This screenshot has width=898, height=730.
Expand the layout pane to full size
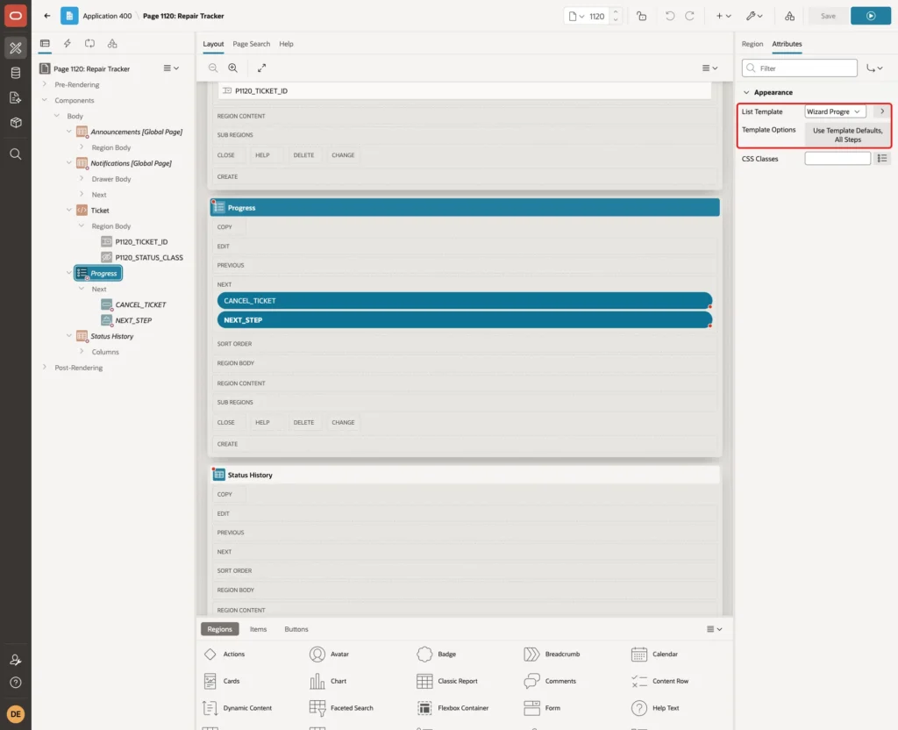point(261,68)
